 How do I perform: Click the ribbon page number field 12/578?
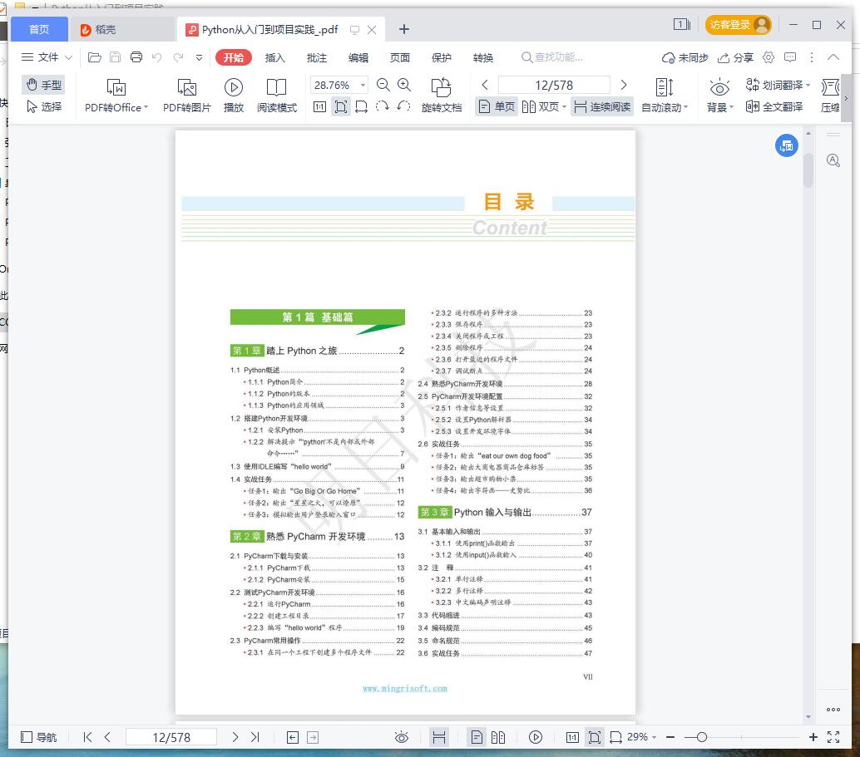click(x=554, y=85)
